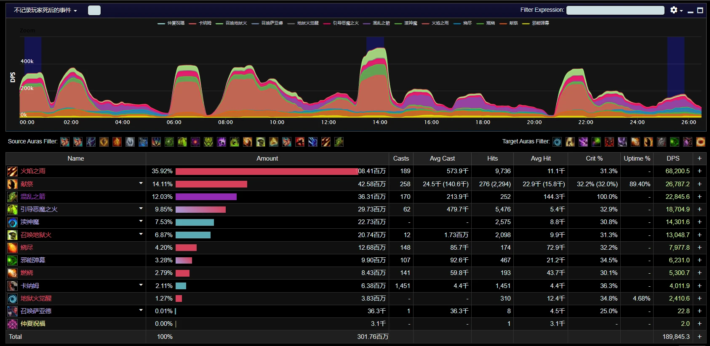Sort the table by the Amount column
The height and width of the screenshot is (346, 710).
click(x=267, y=158)
